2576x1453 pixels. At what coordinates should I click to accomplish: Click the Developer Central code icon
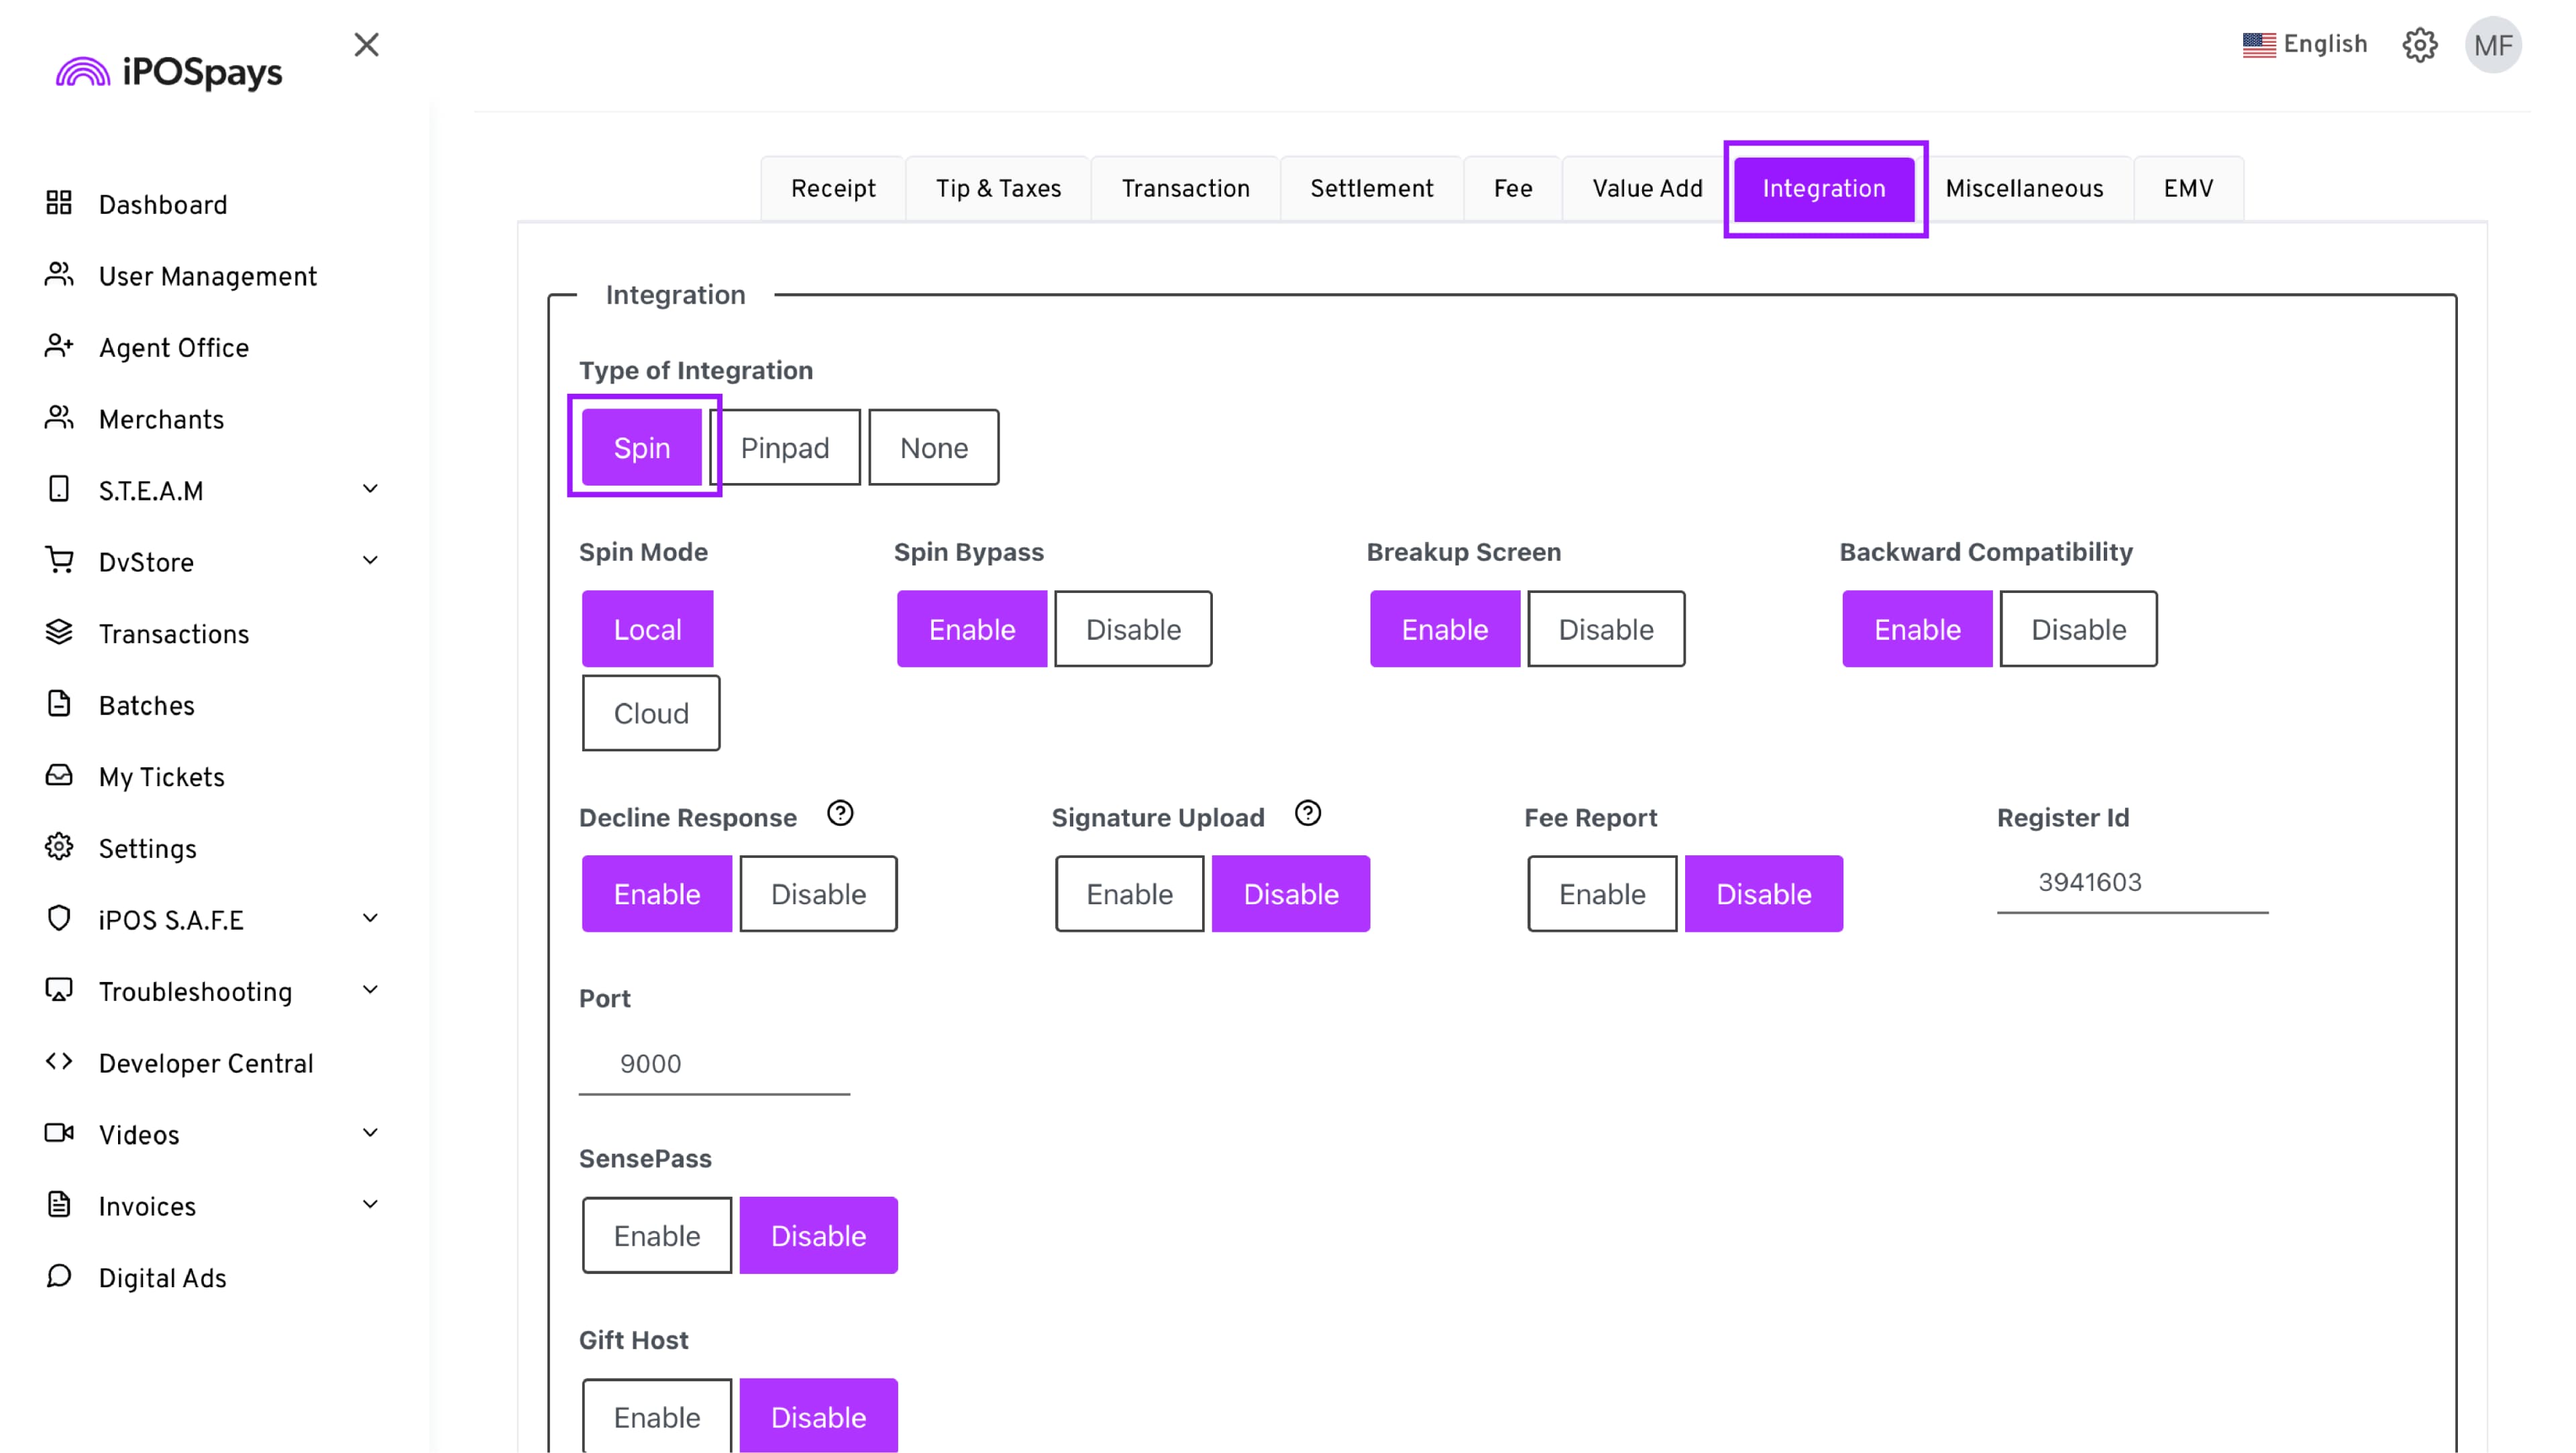point(59,1062)
